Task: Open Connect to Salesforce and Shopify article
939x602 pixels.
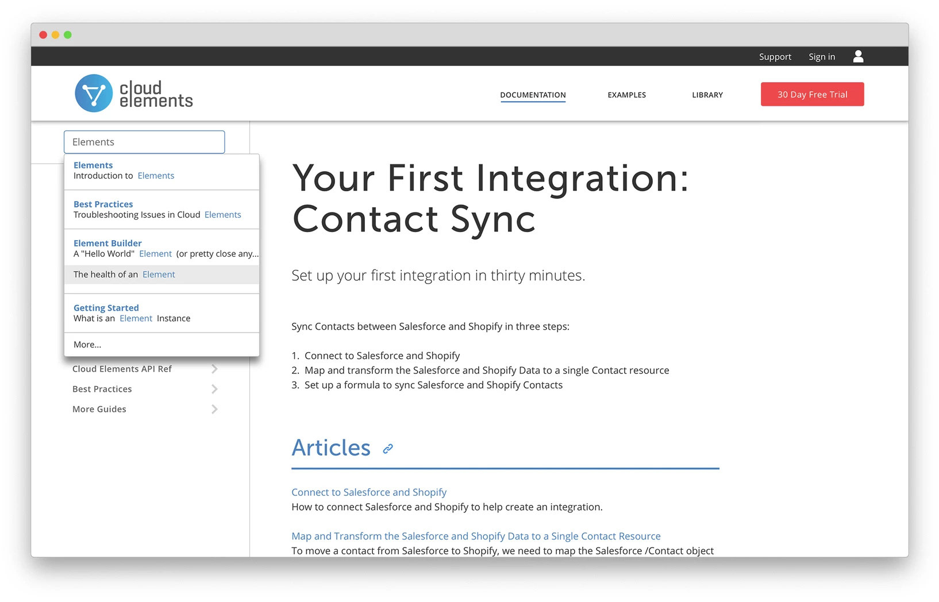Action: click(369, 492)
